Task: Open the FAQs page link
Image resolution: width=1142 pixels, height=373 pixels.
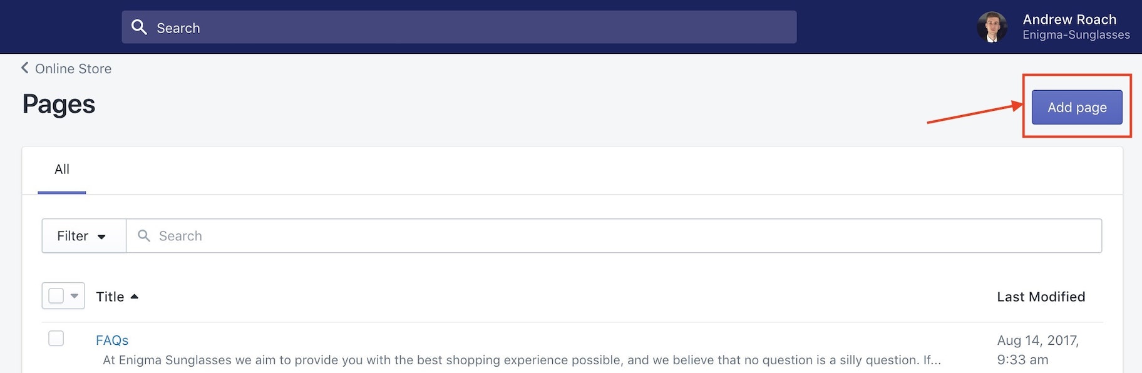Action: [112, 340]
